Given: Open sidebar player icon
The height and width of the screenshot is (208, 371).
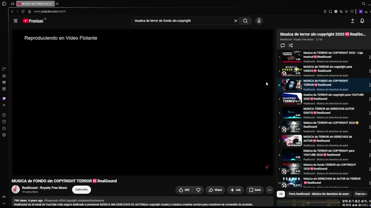Looking at the screenshot, I should [4, 115].
